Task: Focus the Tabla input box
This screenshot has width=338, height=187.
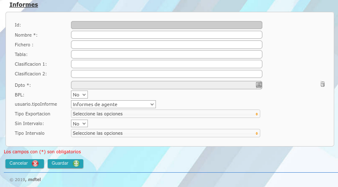Action: [x=166, y=54]
